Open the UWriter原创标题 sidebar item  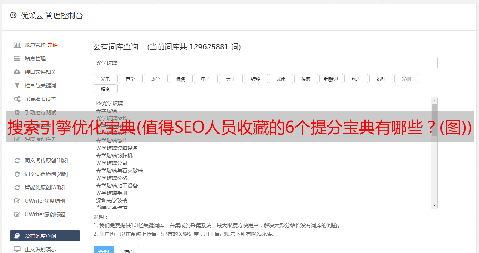point(45,214)
